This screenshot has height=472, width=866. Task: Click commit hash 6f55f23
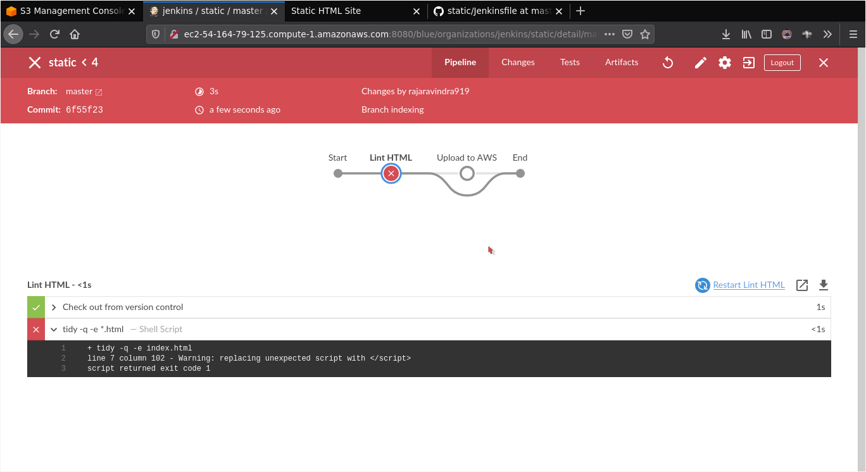coord(84,110)
